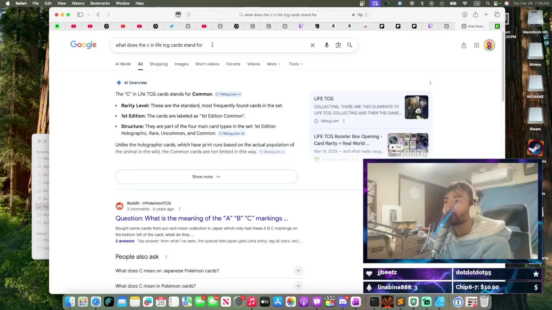
Task: Open Reddit result three-dot menu
Action: (x=179, y=209)
